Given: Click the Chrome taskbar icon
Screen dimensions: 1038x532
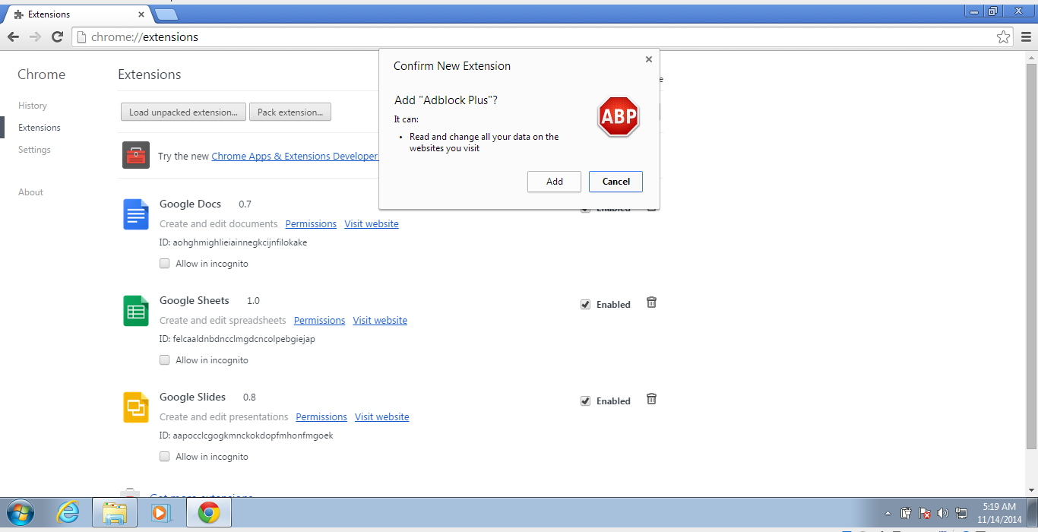Looking at the screenshot, I should pyautogui.click(x=209, y=514).
